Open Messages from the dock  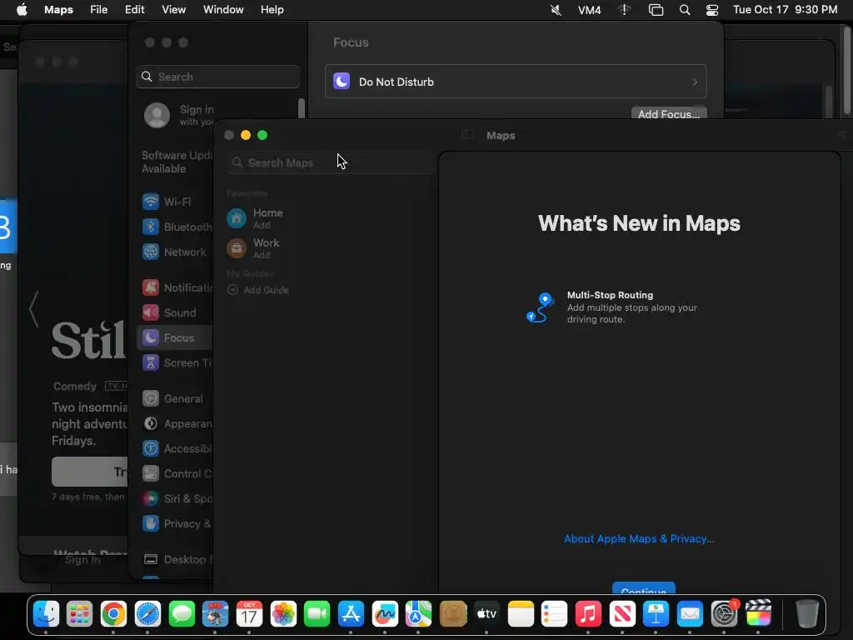[182, 614]
